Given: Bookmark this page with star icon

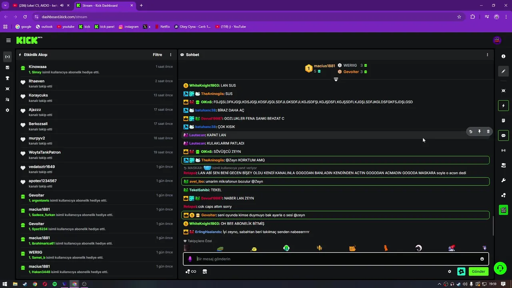Looking at the screenshot, I should click(459, 17).
